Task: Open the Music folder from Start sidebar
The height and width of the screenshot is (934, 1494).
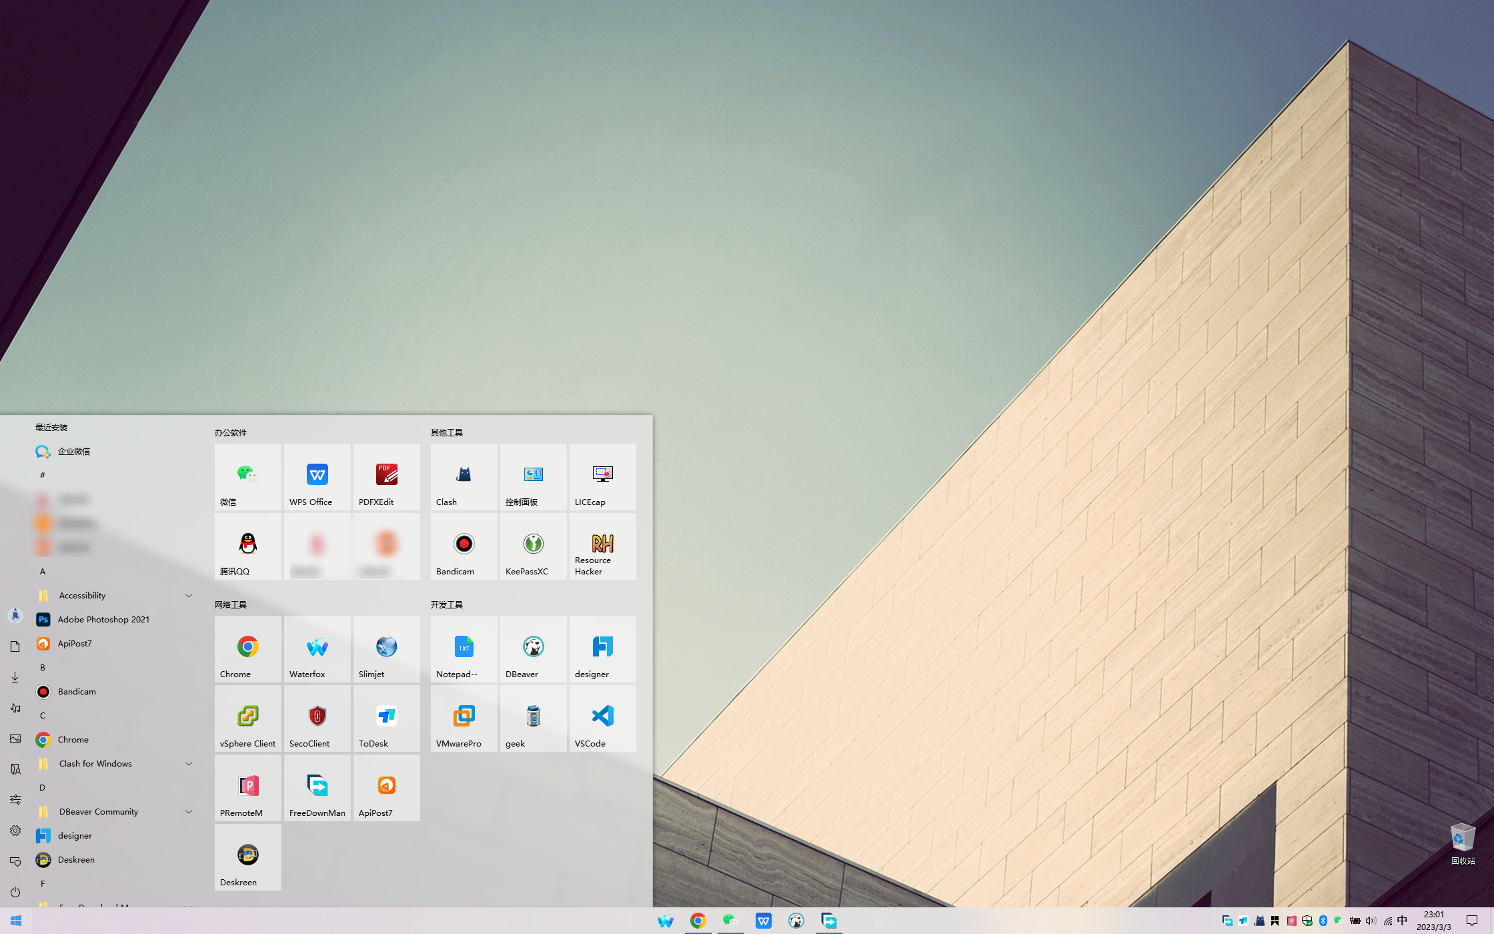Action: pos(15,708)
